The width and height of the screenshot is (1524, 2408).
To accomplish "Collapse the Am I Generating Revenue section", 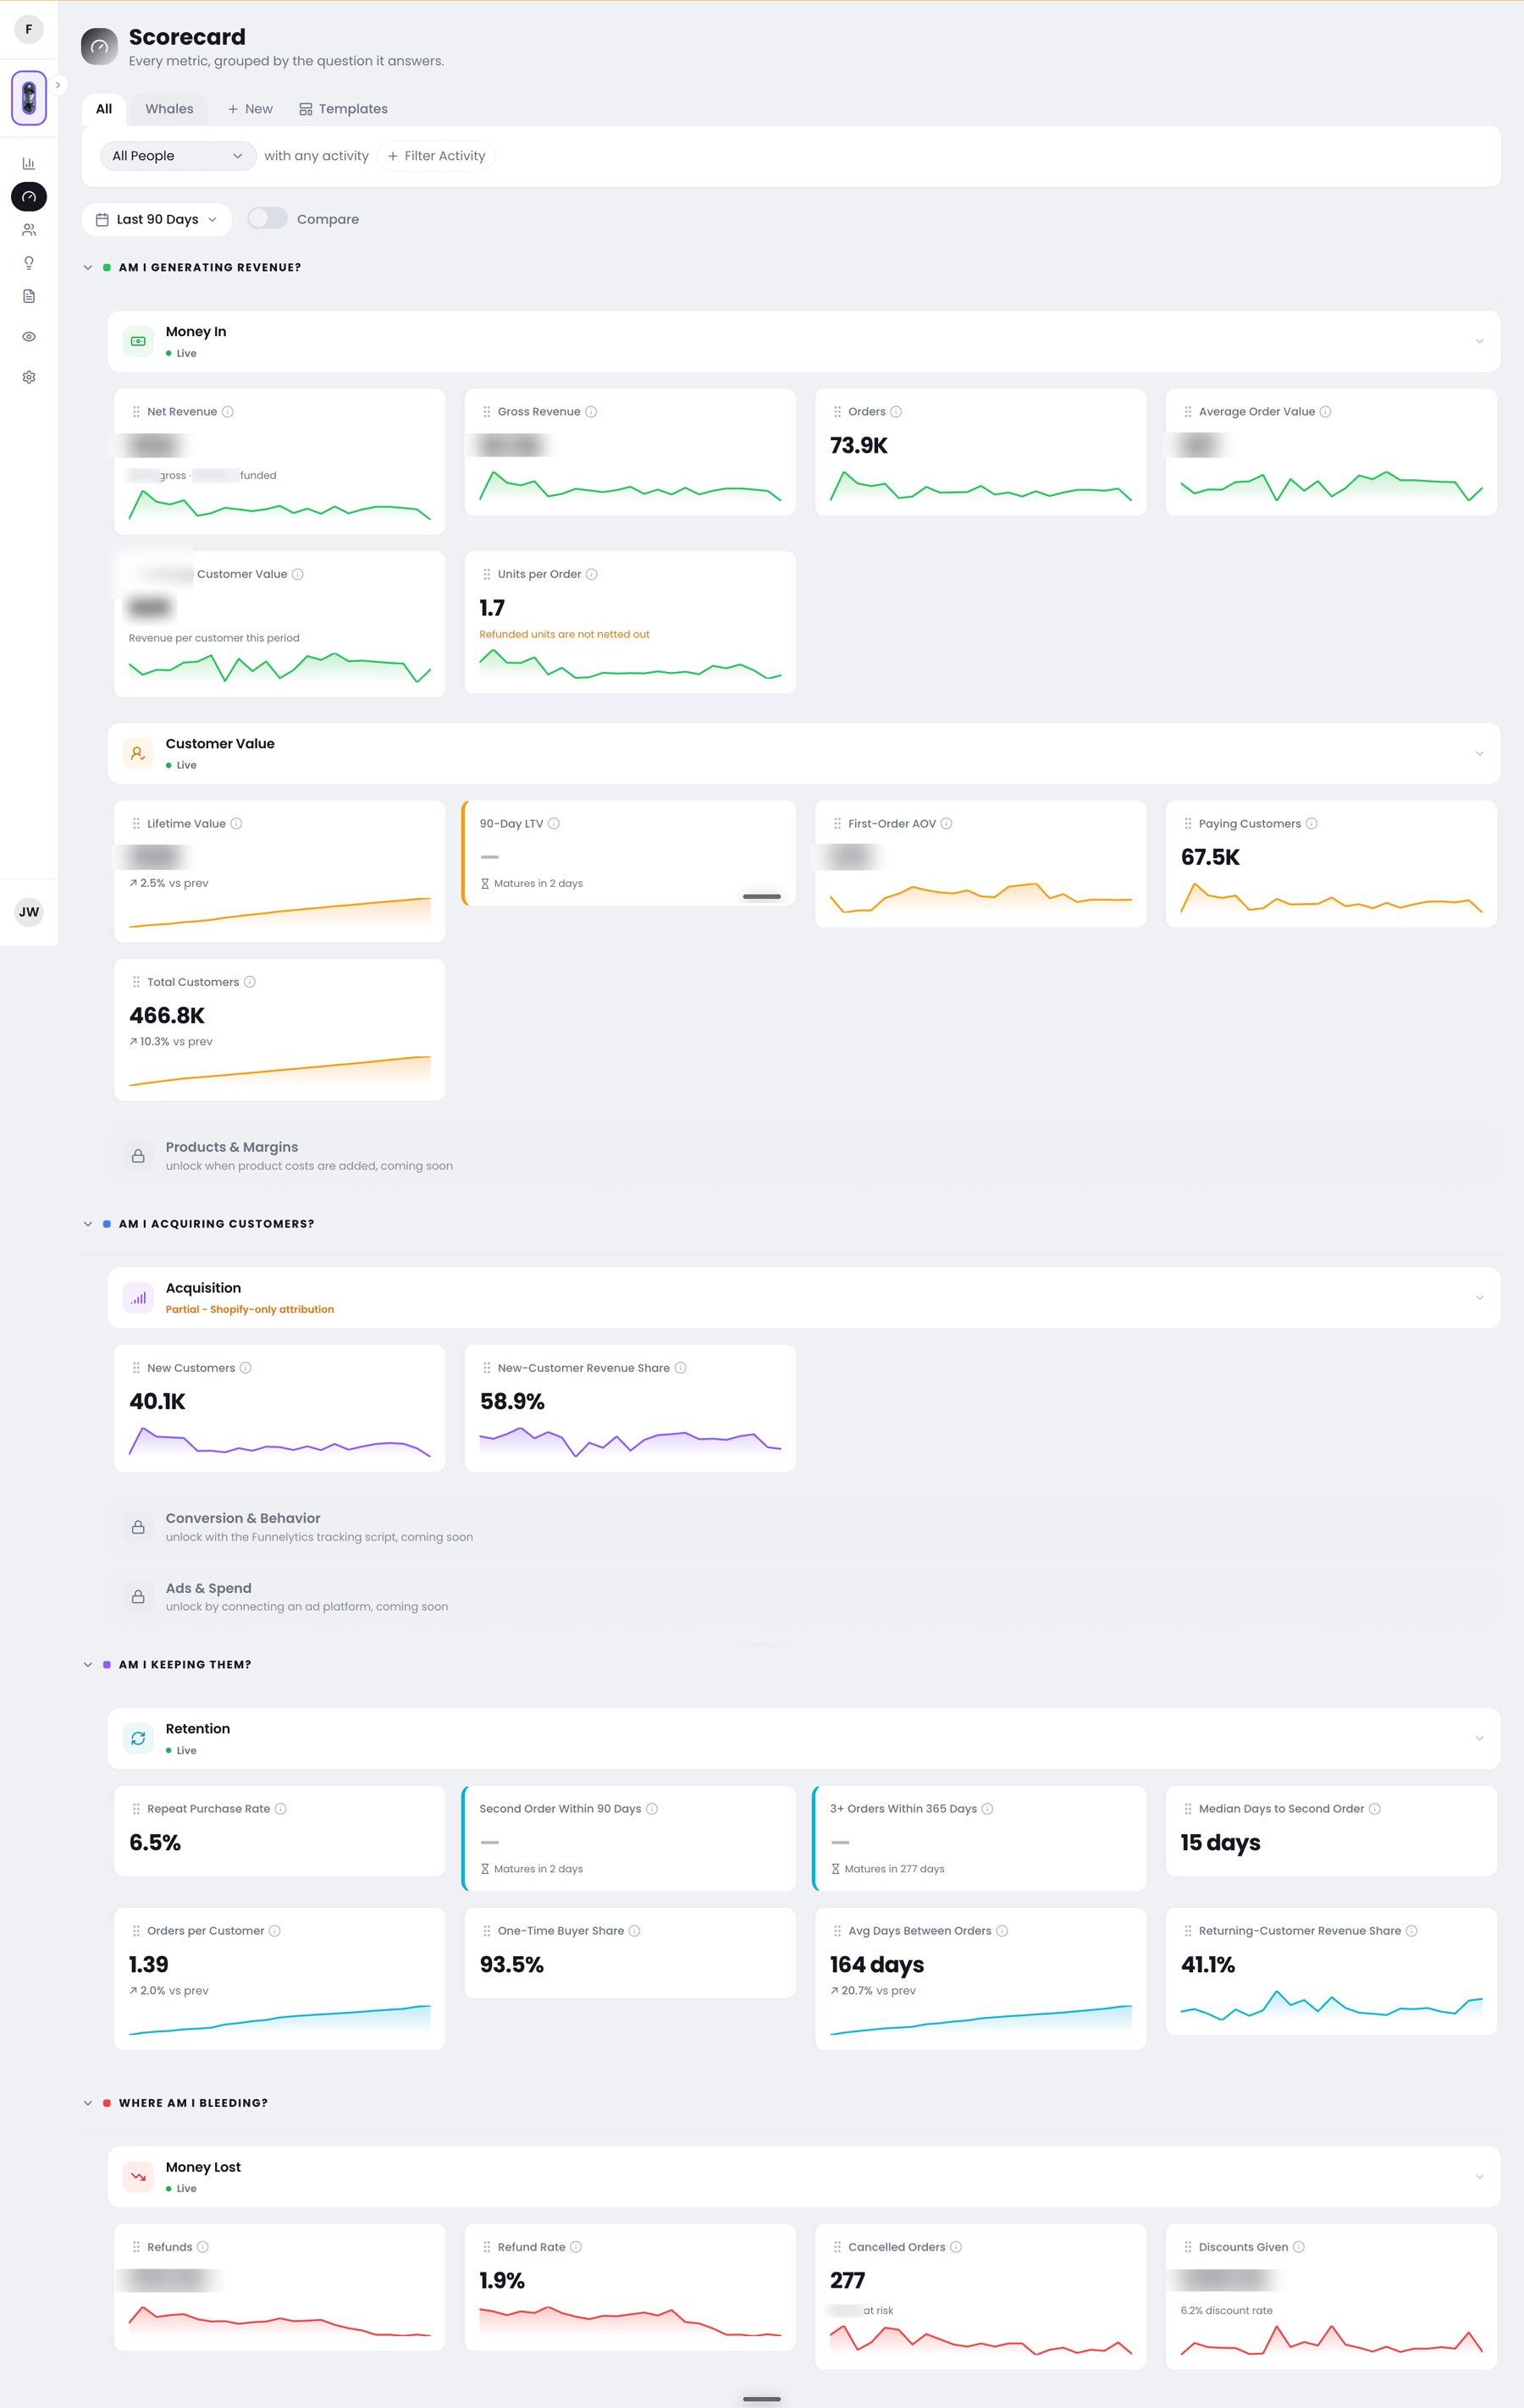I will click(88, 268).
